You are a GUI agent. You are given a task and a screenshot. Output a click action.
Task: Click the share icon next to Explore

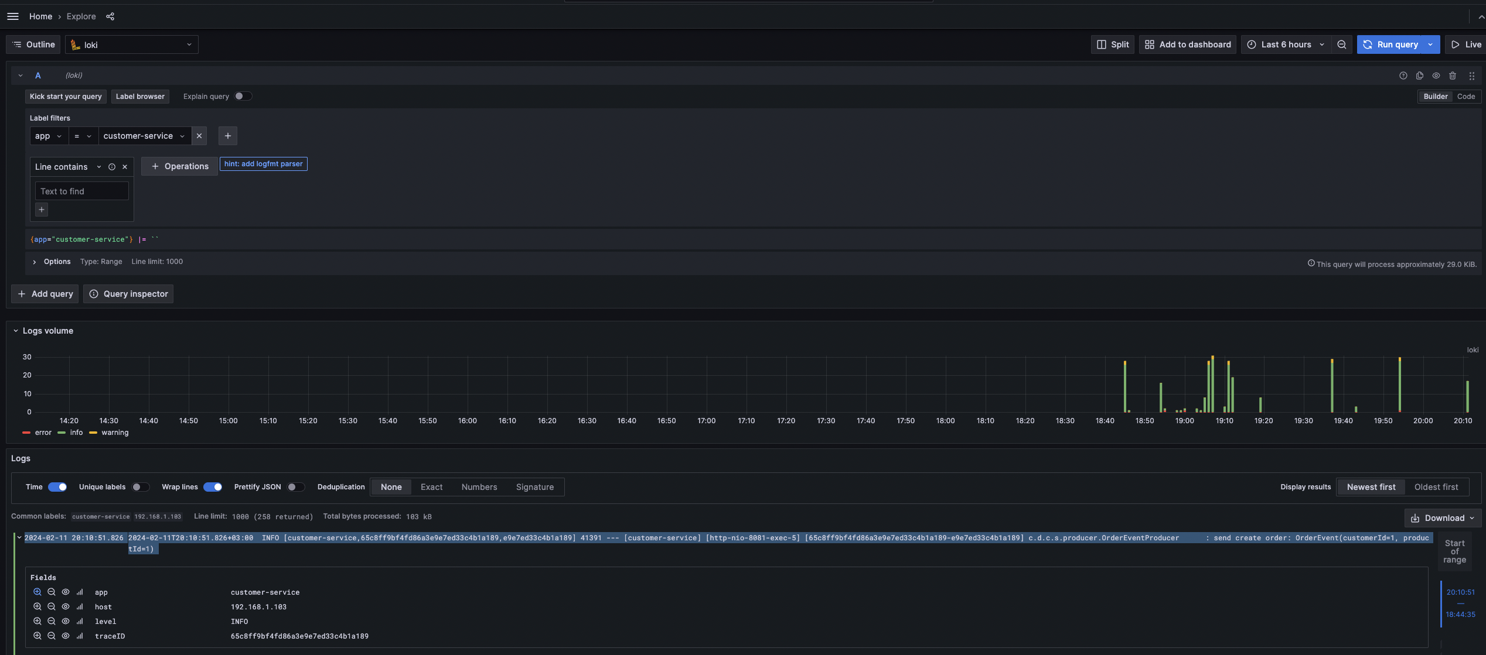click(110, 16)
